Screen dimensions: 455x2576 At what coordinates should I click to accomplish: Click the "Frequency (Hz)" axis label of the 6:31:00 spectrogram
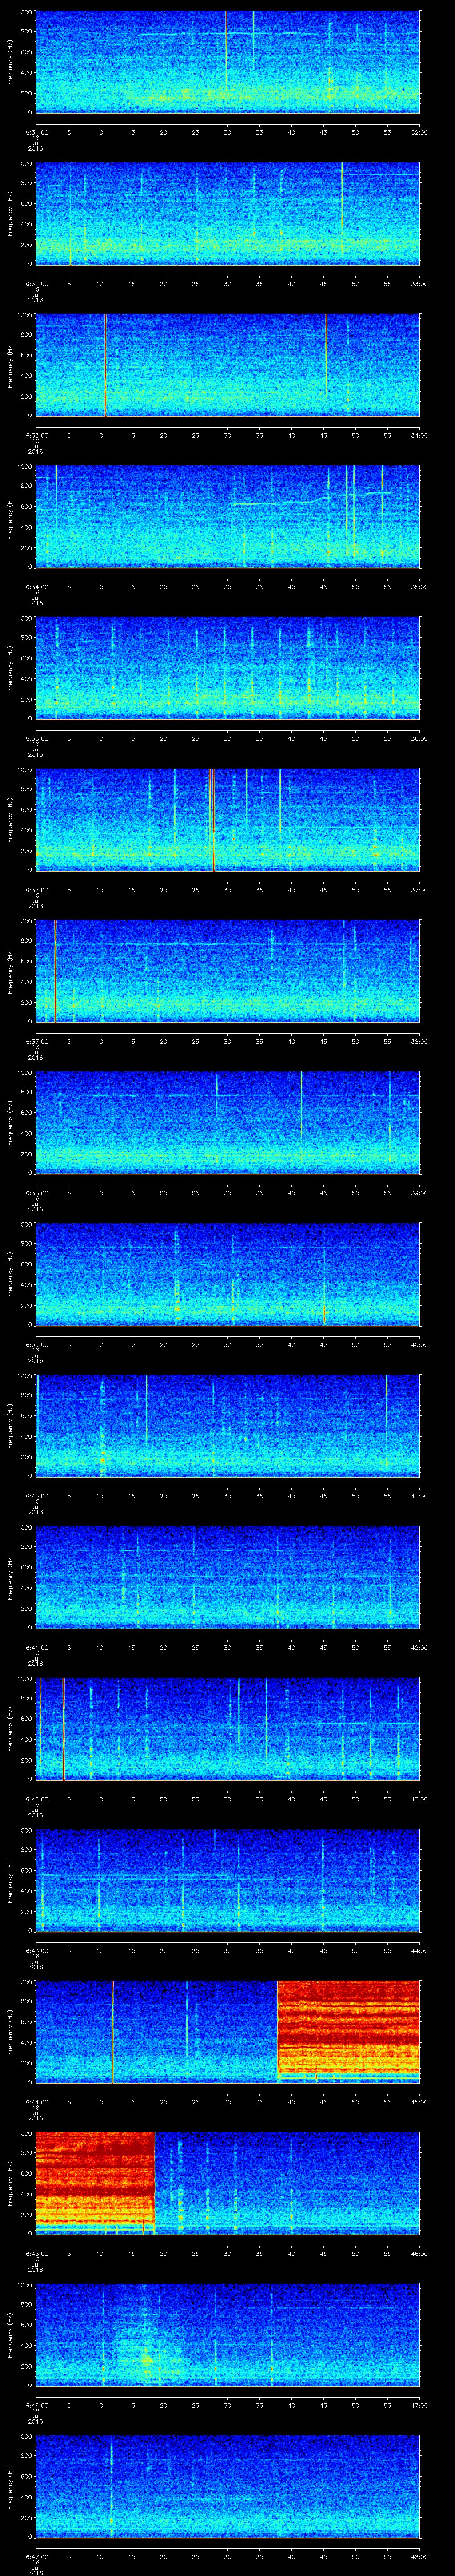[10, 62]
